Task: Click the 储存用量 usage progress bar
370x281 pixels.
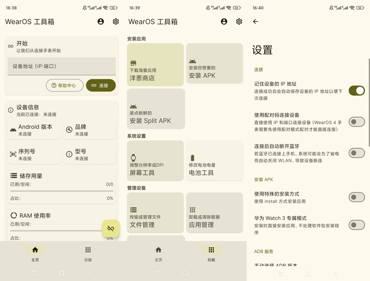Action: point(61,191)
